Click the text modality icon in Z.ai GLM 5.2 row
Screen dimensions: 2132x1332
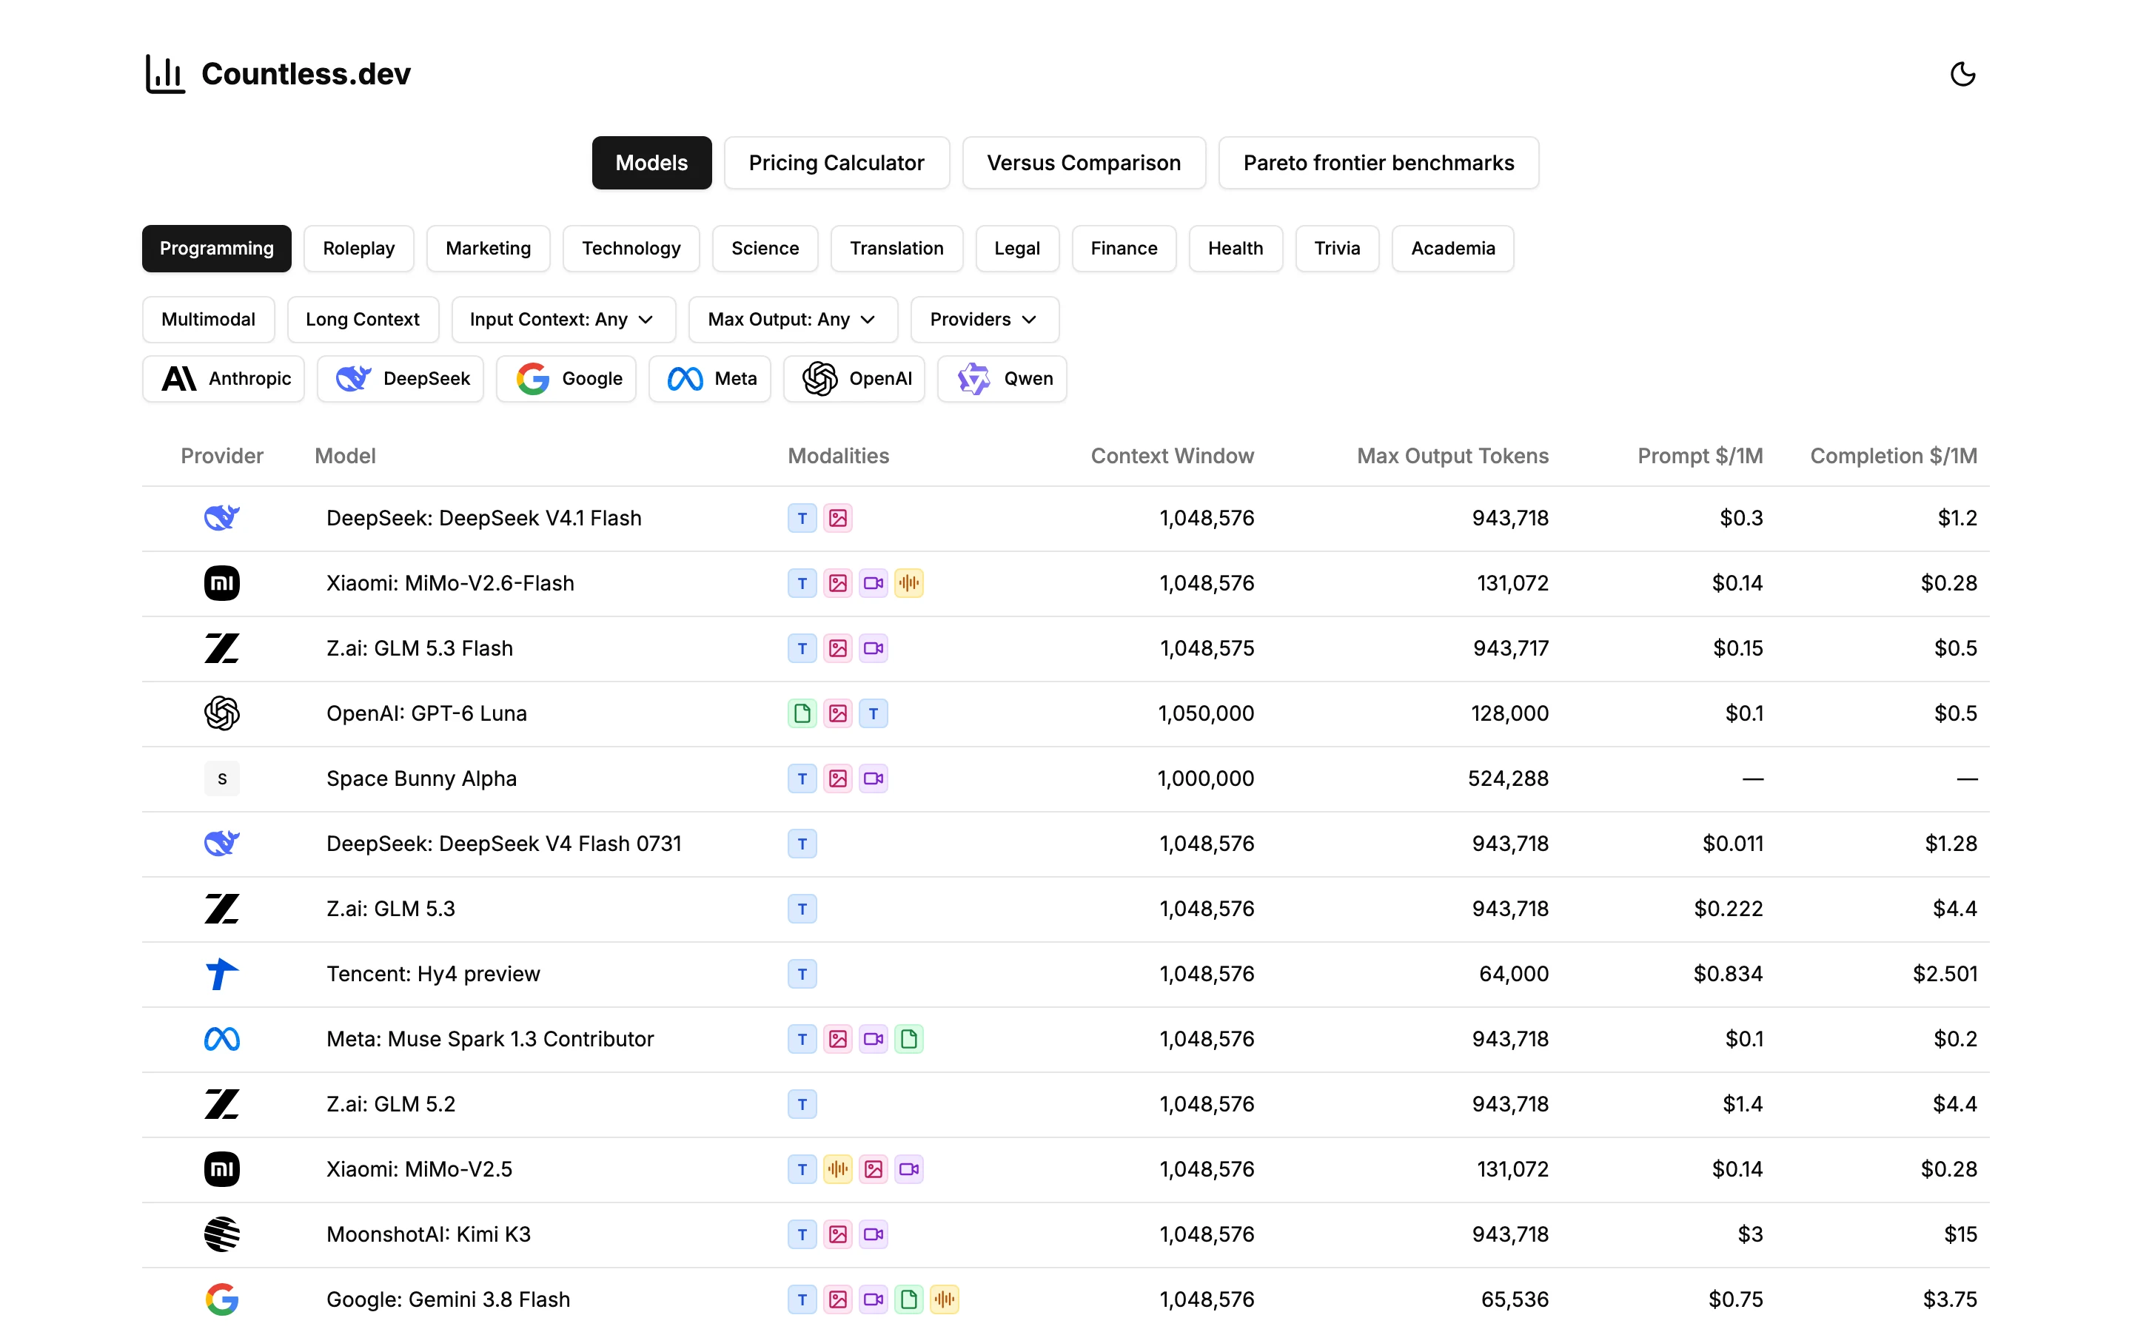point(802,1104)
